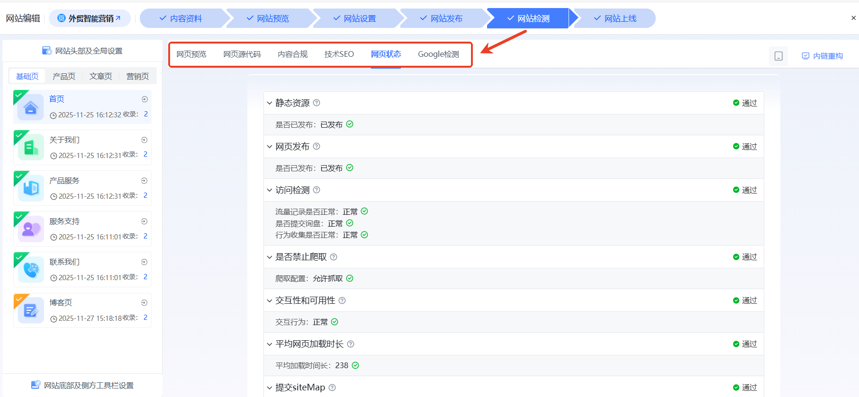This screenshot has height=397, width=859.
Task: Switch to the 技术SEO tab
Action: [x=339, y=54]
